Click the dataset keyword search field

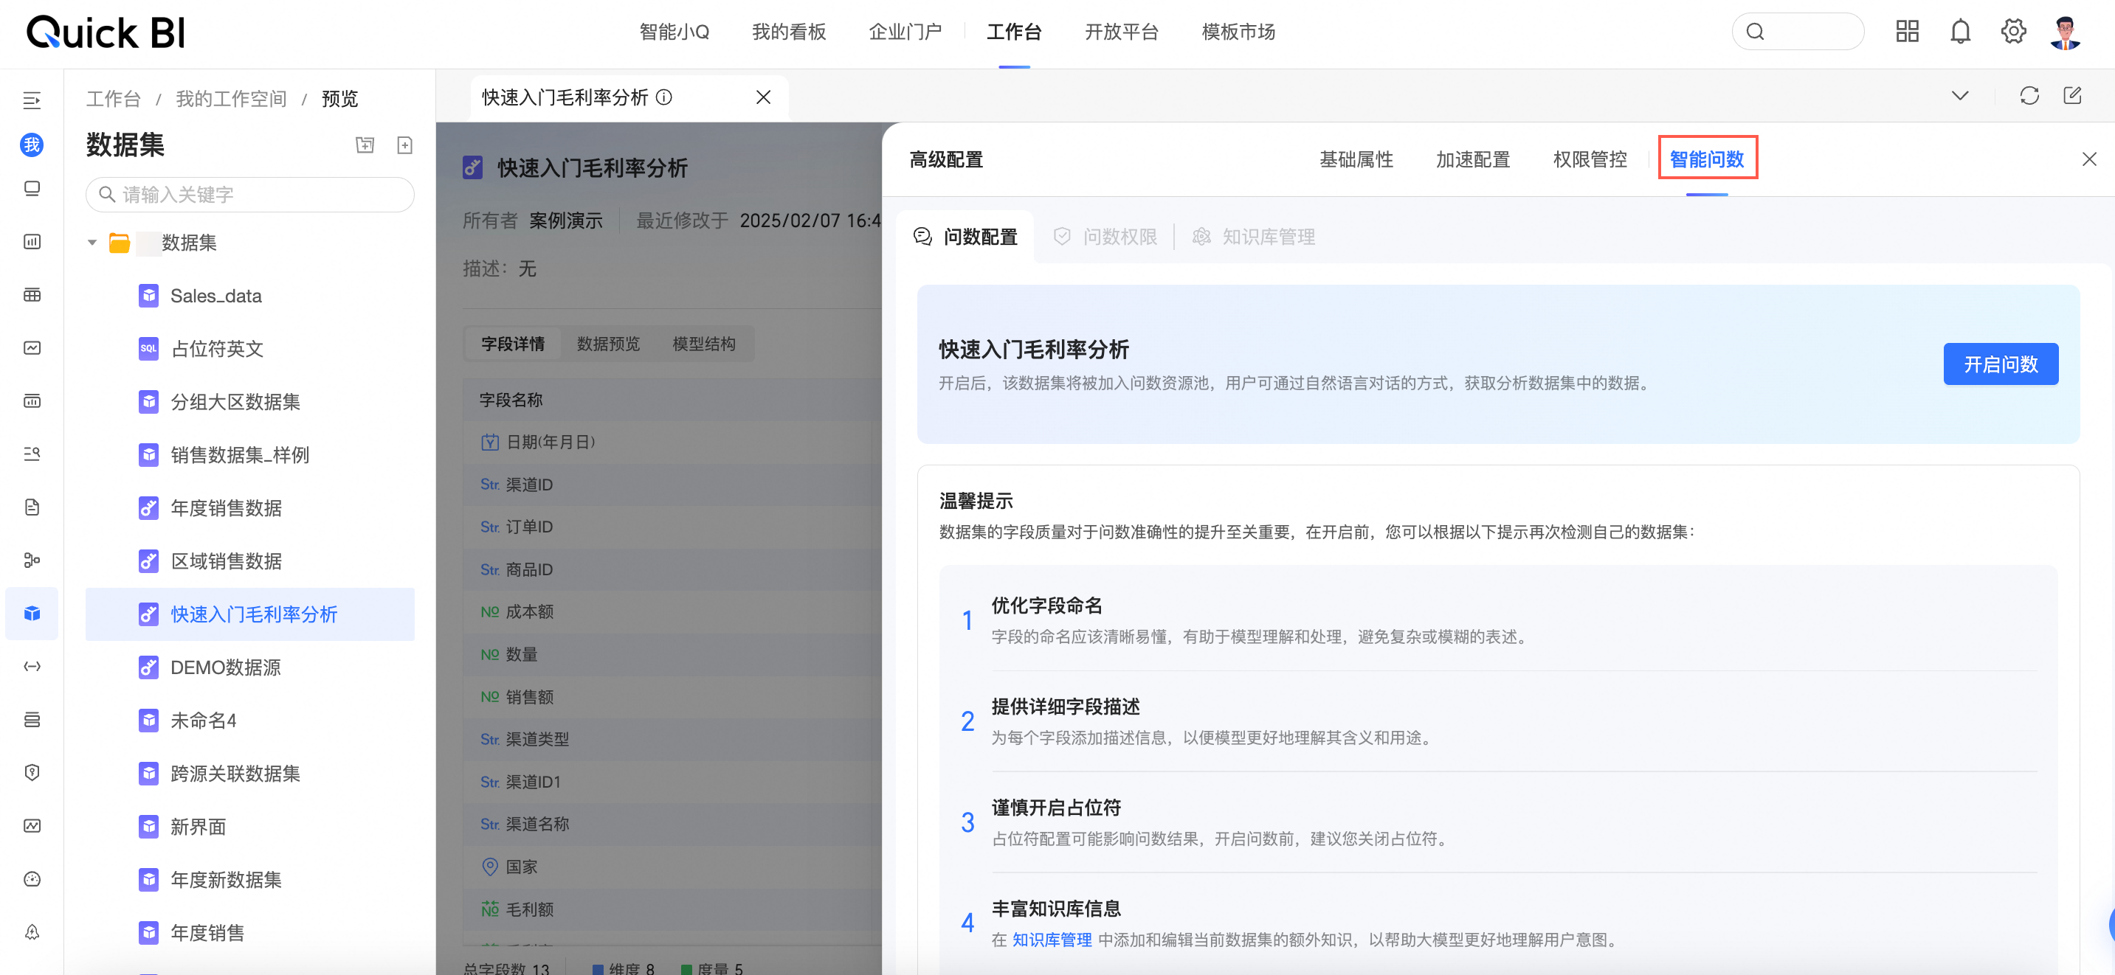click(250, 195)
